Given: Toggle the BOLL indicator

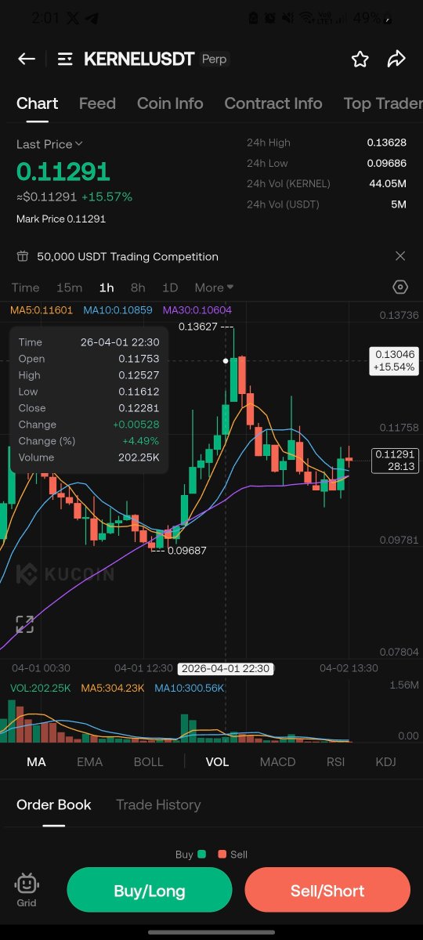Looking at the screenshot, I should click(149, 761).
